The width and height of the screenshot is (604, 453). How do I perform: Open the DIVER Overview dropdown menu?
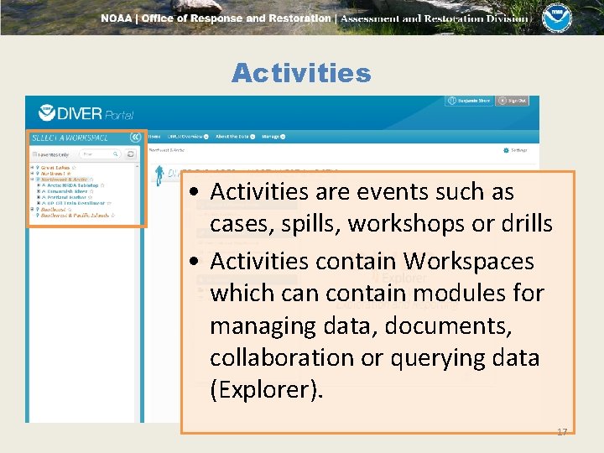(188, 137)
